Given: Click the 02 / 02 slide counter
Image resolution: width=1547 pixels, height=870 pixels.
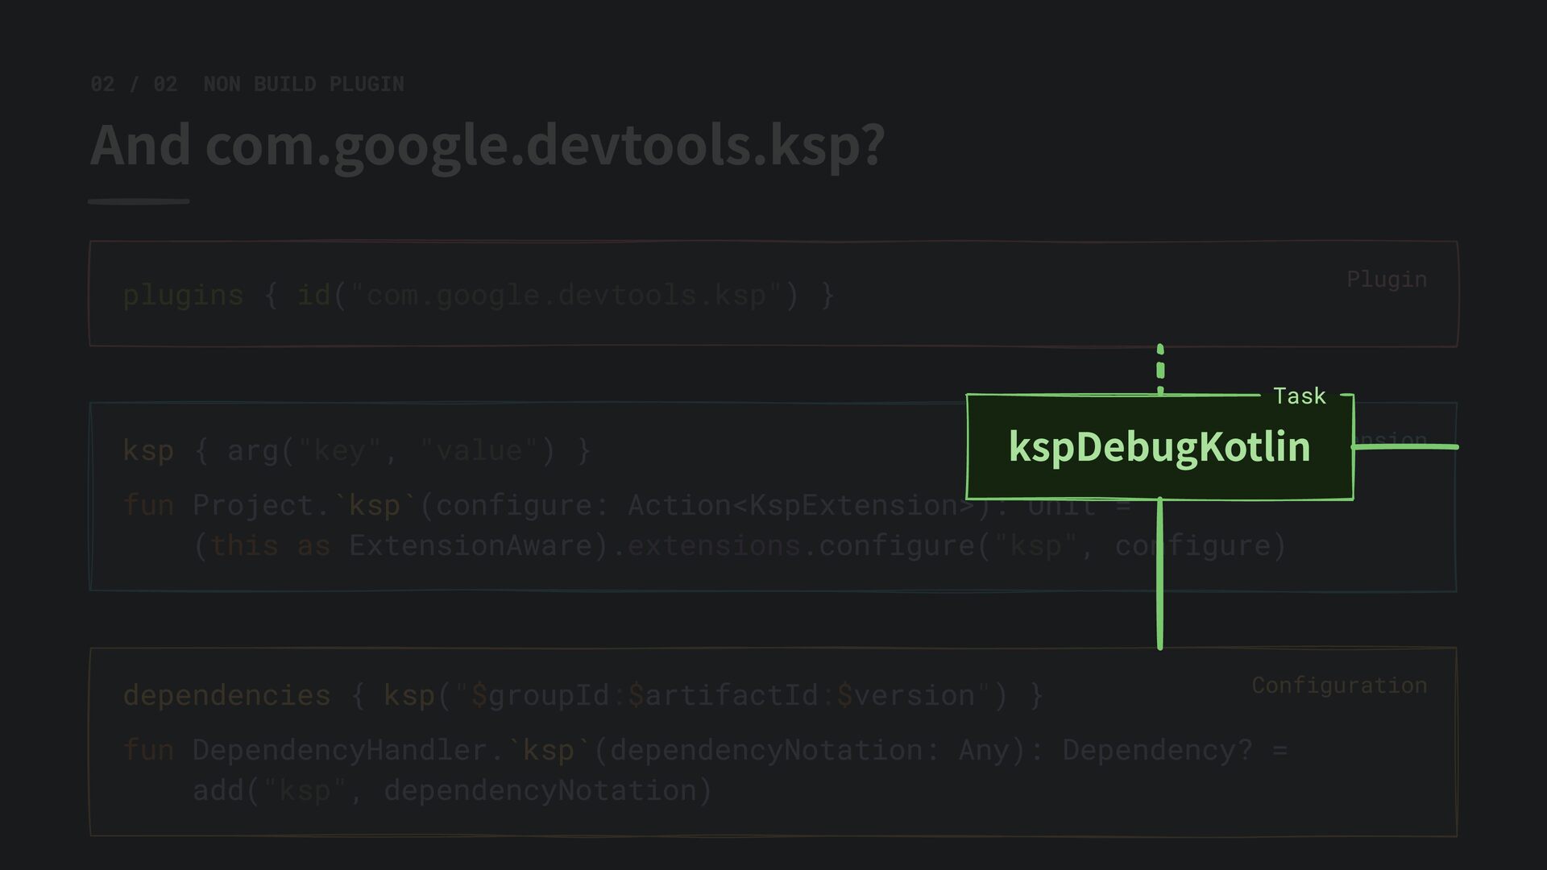Looking at the screenshot, I should [134, 84].
